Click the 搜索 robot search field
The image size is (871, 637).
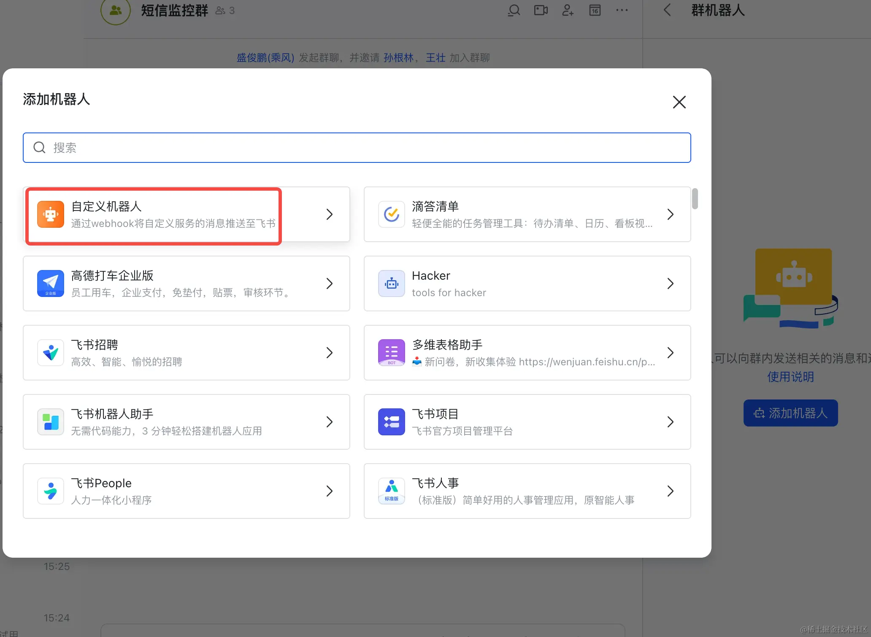(357, 148)
